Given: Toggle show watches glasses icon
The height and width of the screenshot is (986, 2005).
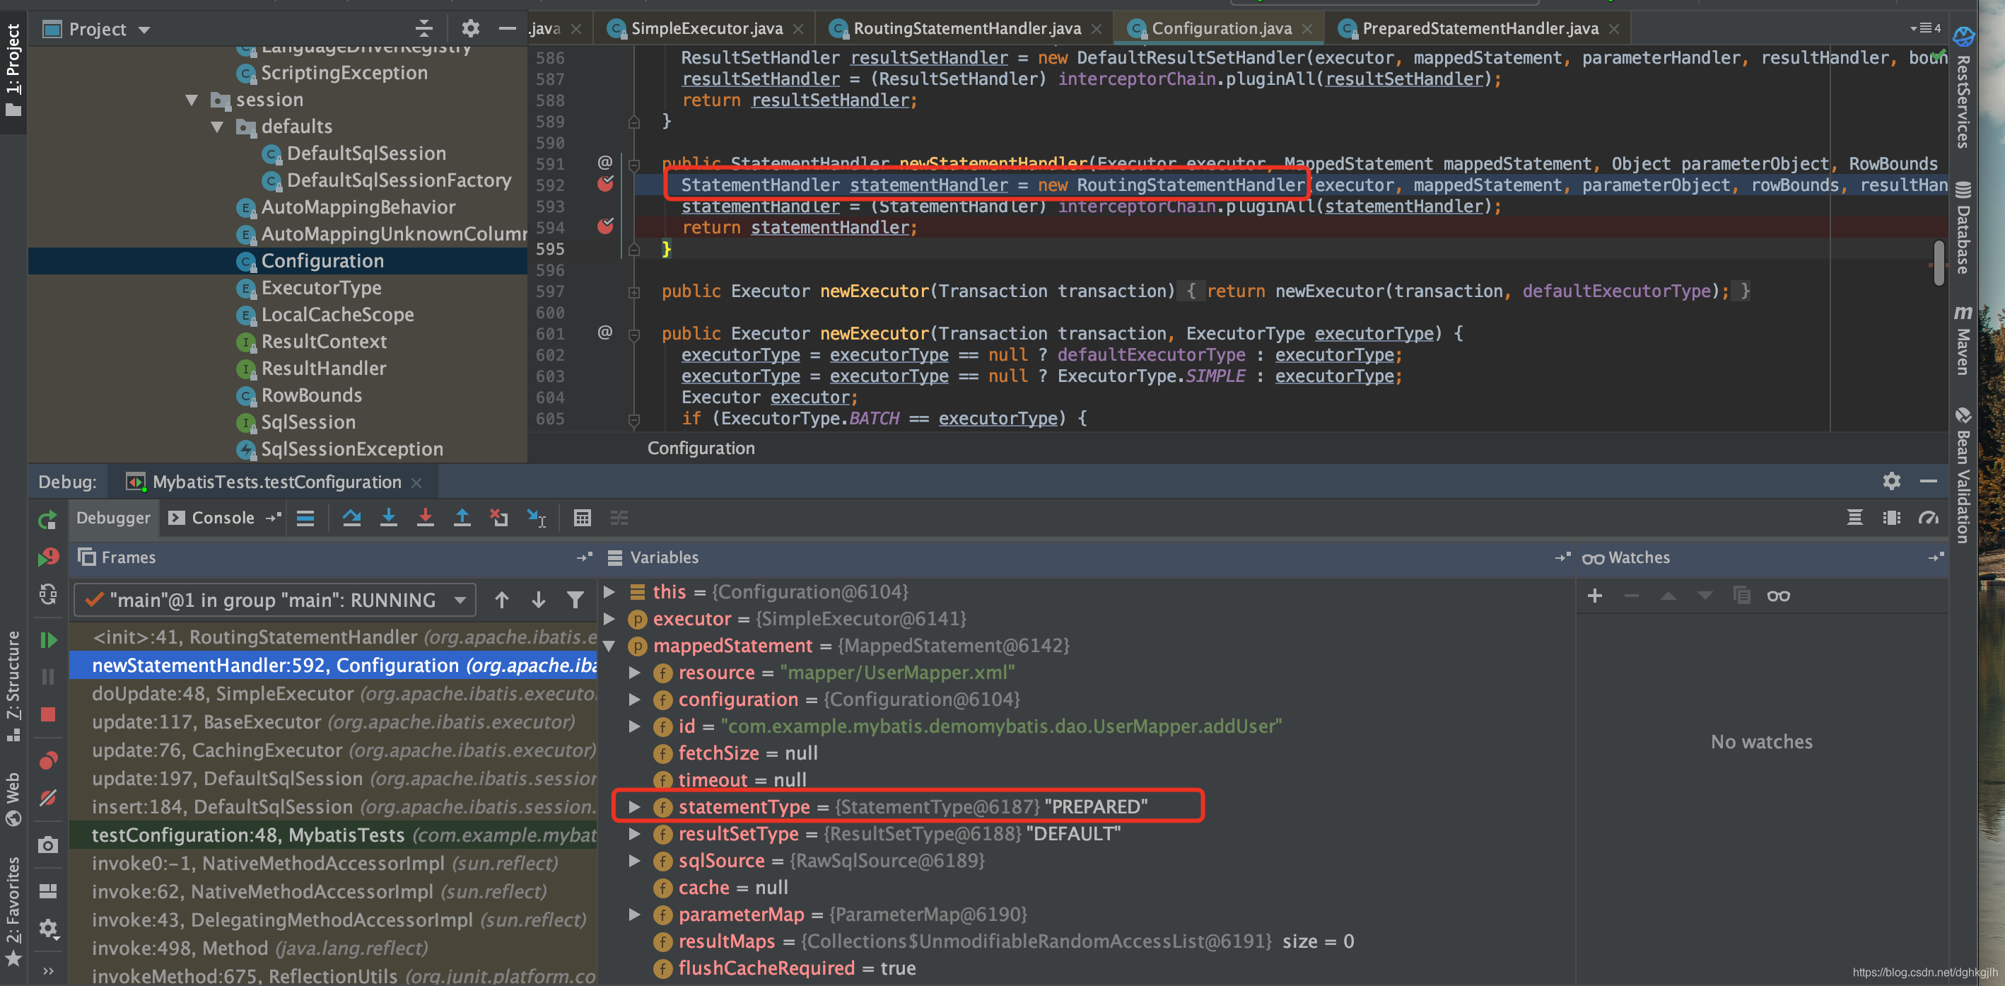Looking at the screenshot, I should click(x=1779, y=596).
